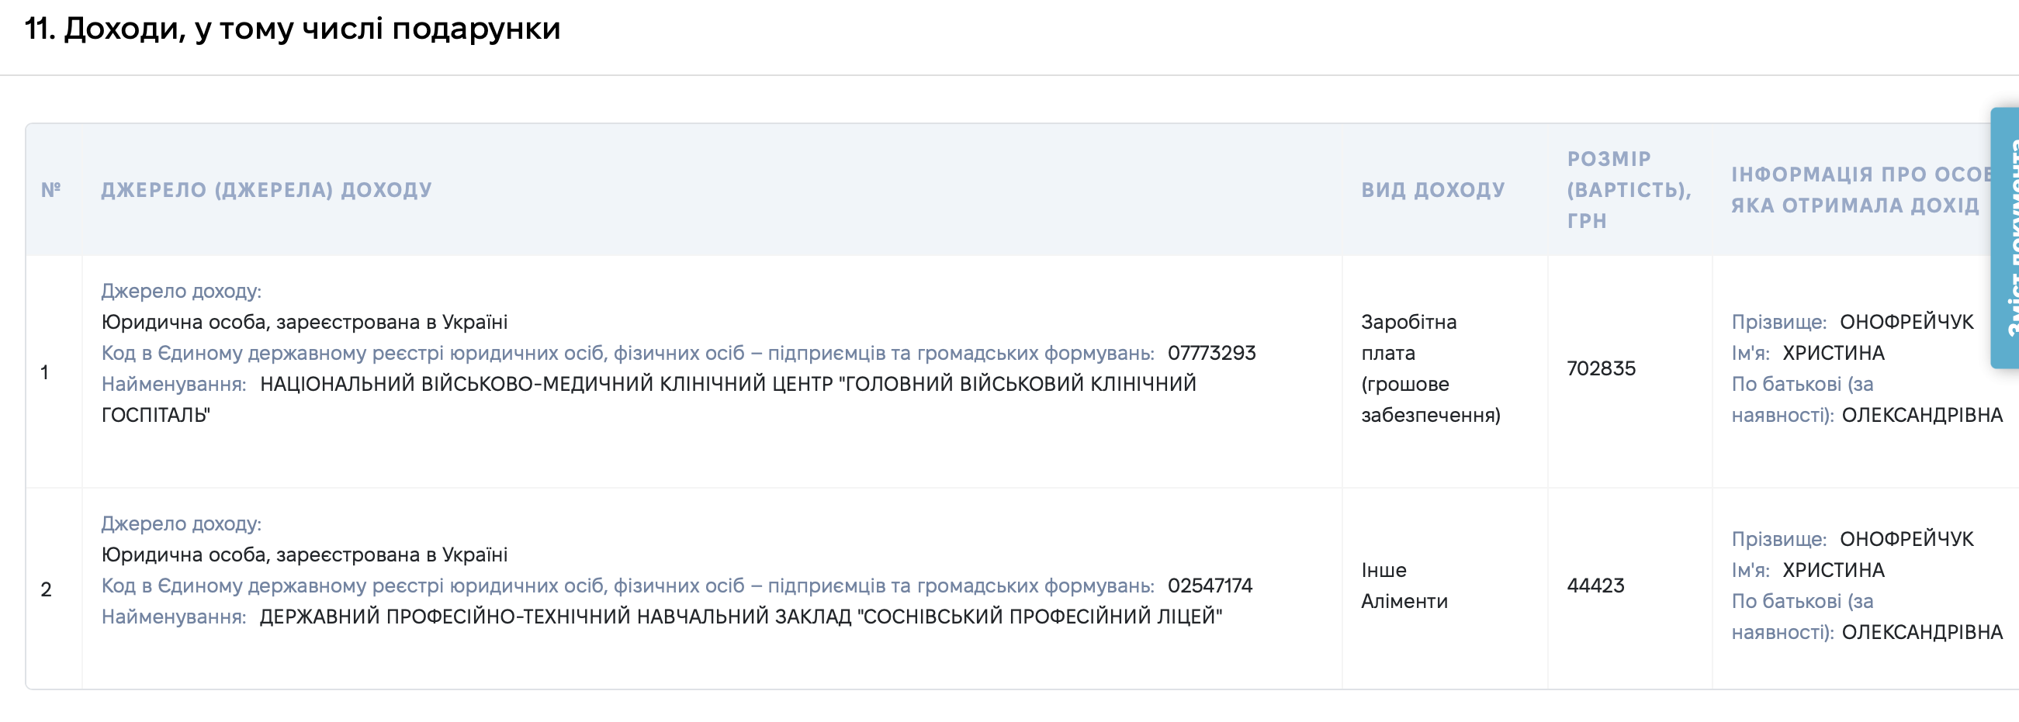Click income type "Заробітна плата (грошове забезпечення)"
2019x722 pixels.
1431,369
